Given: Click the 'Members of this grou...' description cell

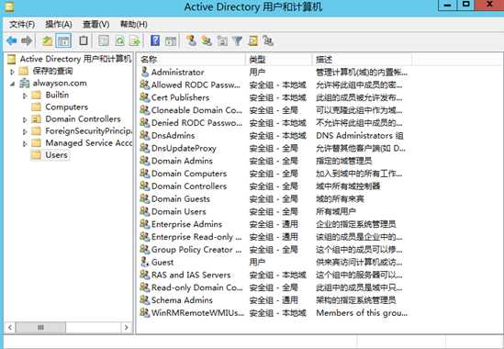Looking at the screenshot, I should coord(362,312).
